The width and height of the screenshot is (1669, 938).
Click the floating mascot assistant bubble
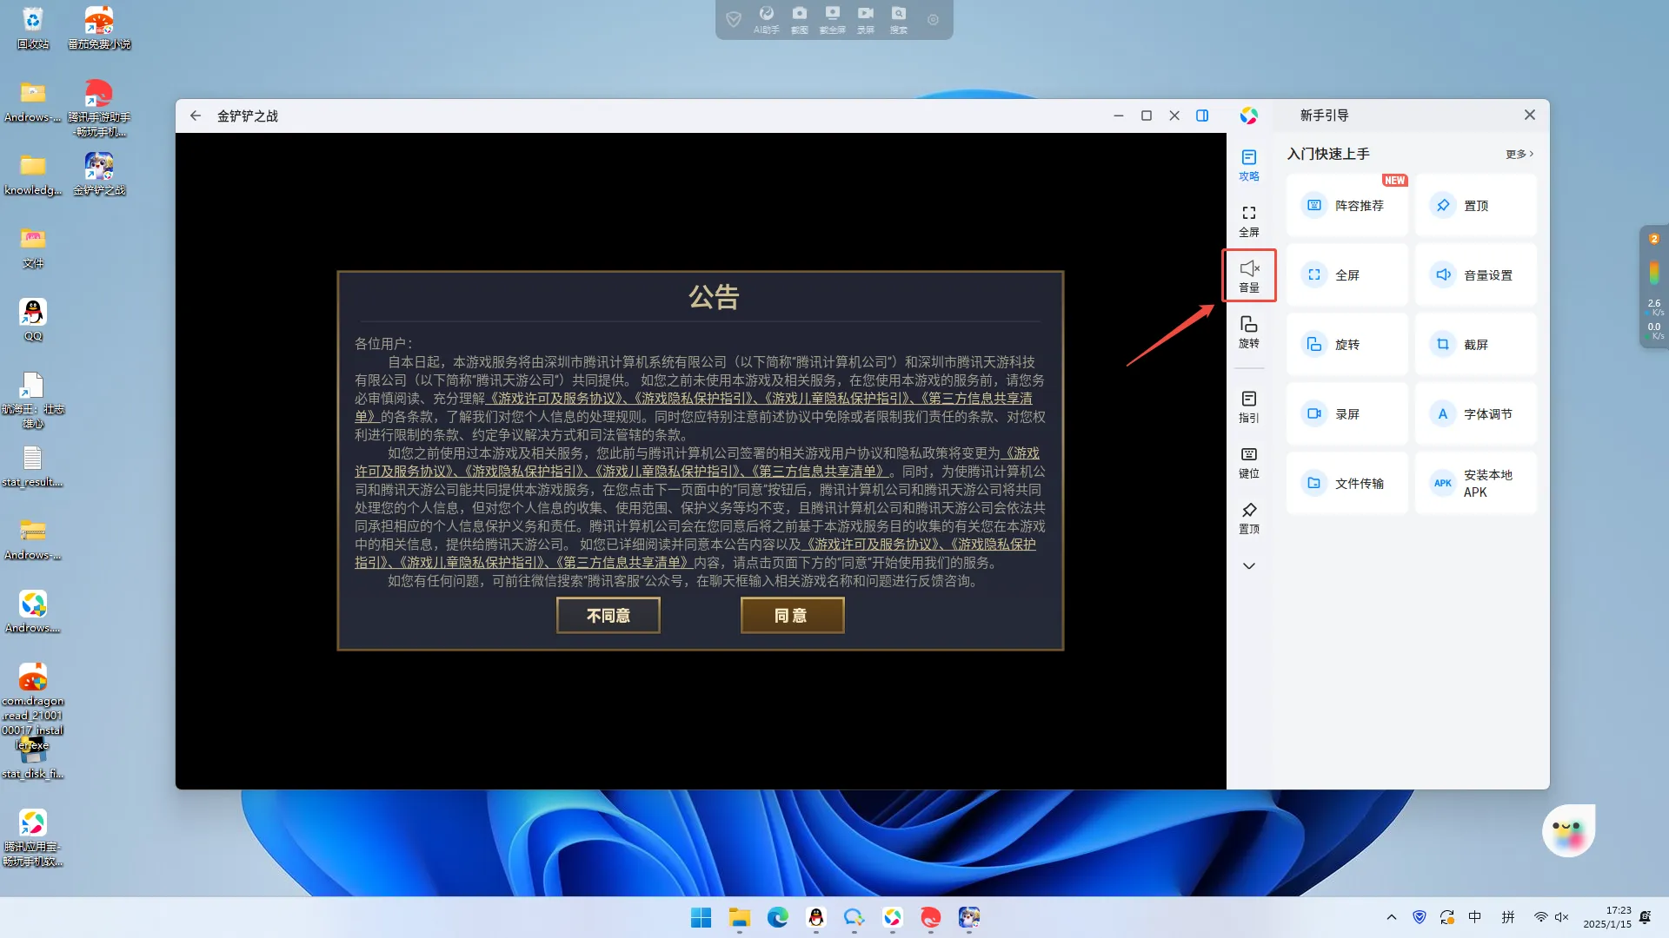[1568, 830]
